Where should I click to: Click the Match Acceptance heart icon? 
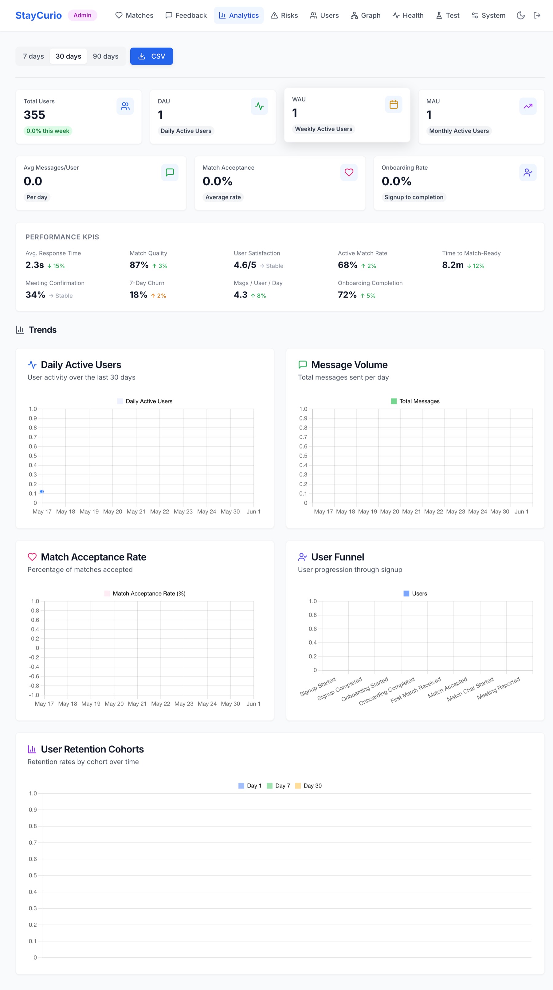click(349, 172)
